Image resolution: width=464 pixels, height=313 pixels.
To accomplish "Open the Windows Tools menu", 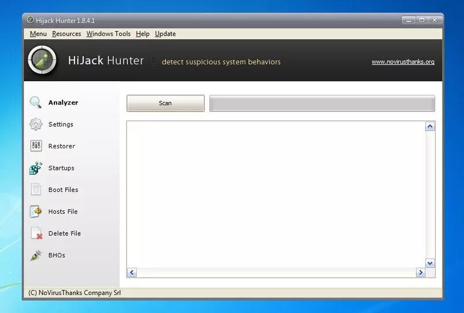I will tap(108, 34).
